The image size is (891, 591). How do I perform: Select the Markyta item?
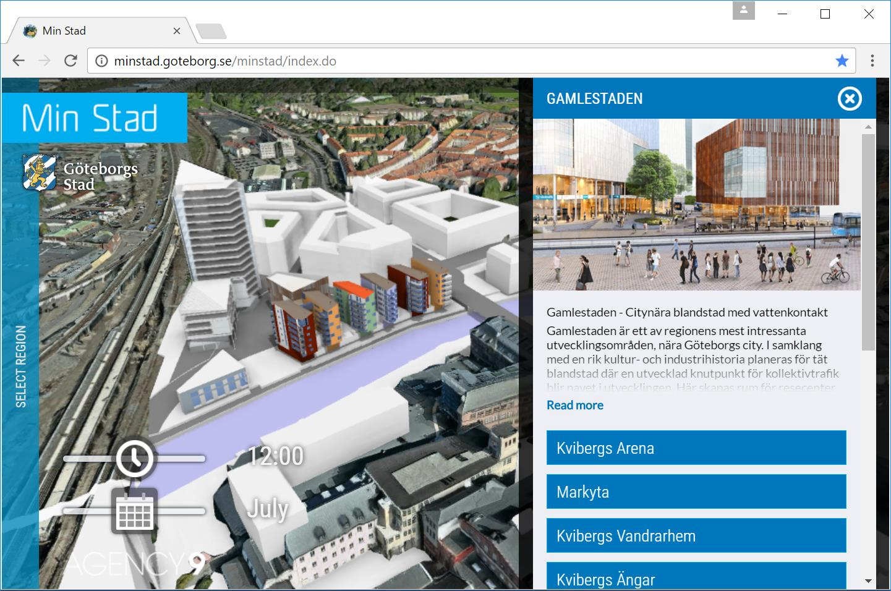point(696,491)
